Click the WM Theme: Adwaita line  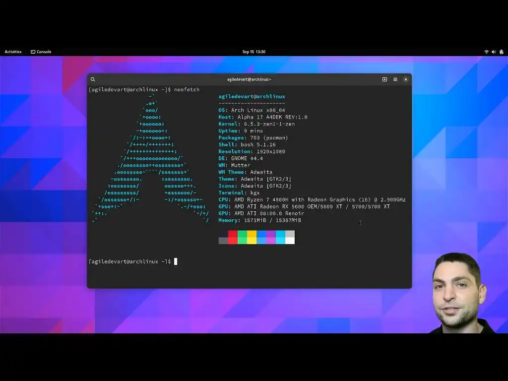(x=245, y=172)
